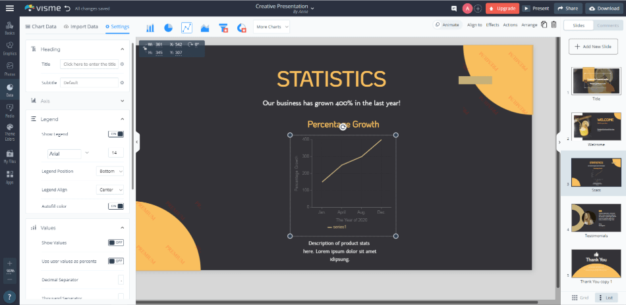Image resolution: width=626 pixels, height=305 pixels.
Task: Switch to the Import Data tab
Action: tap(80, 27)
